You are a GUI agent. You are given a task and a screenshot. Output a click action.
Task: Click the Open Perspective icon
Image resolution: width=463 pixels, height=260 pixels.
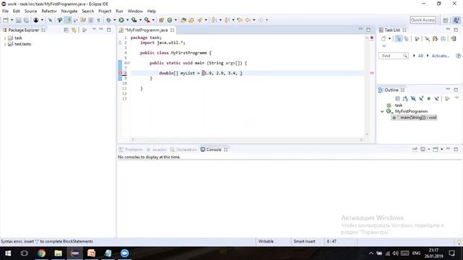coord(446,20)
